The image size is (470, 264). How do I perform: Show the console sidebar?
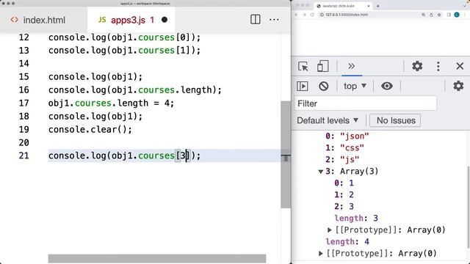pyautogui.click(x=302, y=87)
